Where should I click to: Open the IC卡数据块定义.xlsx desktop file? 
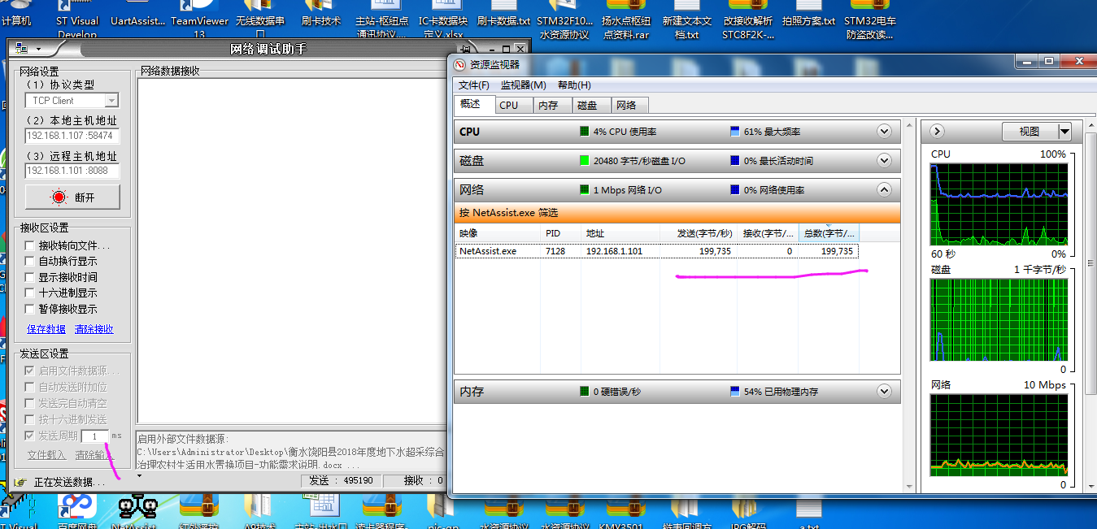443,20
